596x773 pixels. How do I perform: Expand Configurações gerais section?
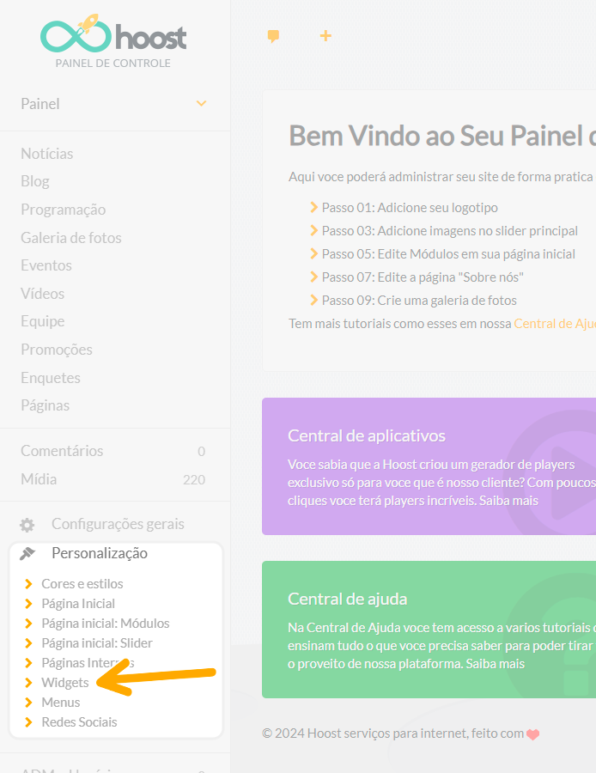[x=118, y=524]
